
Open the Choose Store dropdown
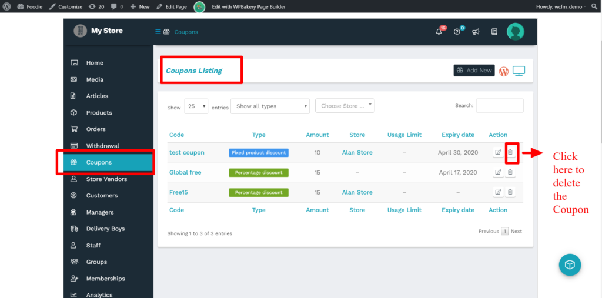[345, 106]
